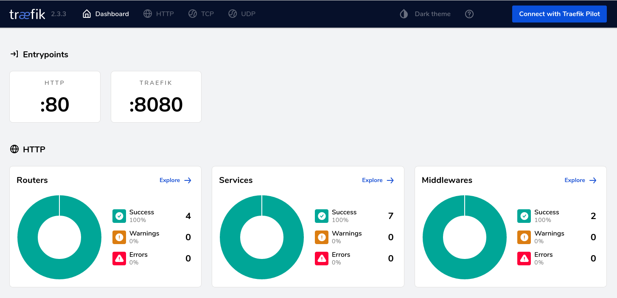The height and width of the screenshot is (298, 617).
Task: Open the help question mark icon
Action: (x=469, y=14)
